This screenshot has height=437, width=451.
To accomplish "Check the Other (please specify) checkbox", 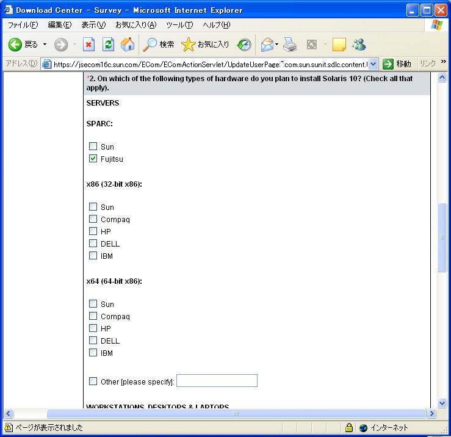I will (x=93, y=381).
